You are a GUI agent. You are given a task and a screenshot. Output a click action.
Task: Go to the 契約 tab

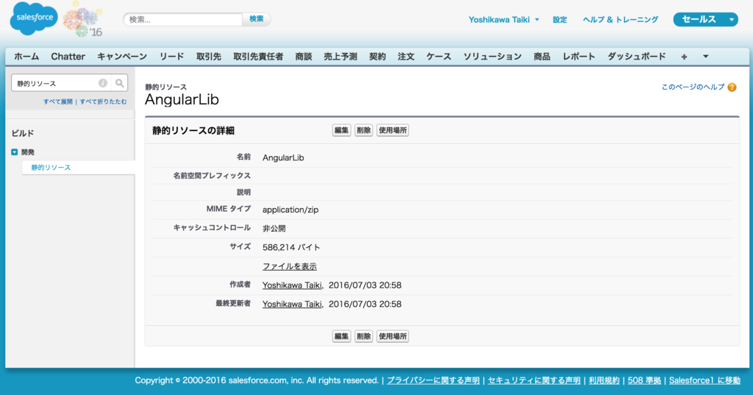click(x=377, y=57)
